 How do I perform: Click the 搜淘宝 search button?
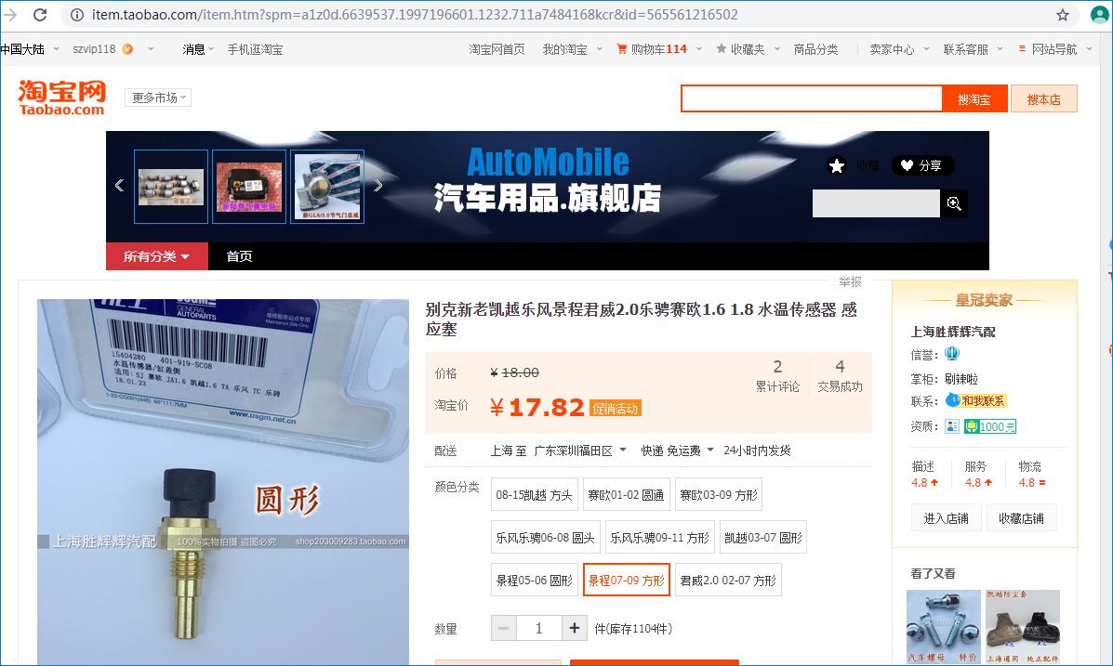pyautogui.click(x=974, y=98)
